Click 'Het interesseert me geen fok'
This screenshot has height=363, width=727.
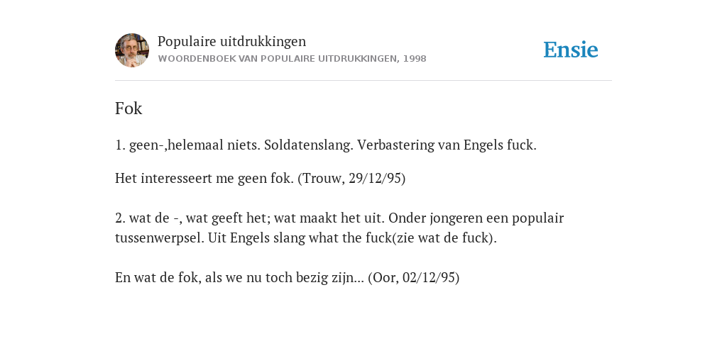(204, 178)
